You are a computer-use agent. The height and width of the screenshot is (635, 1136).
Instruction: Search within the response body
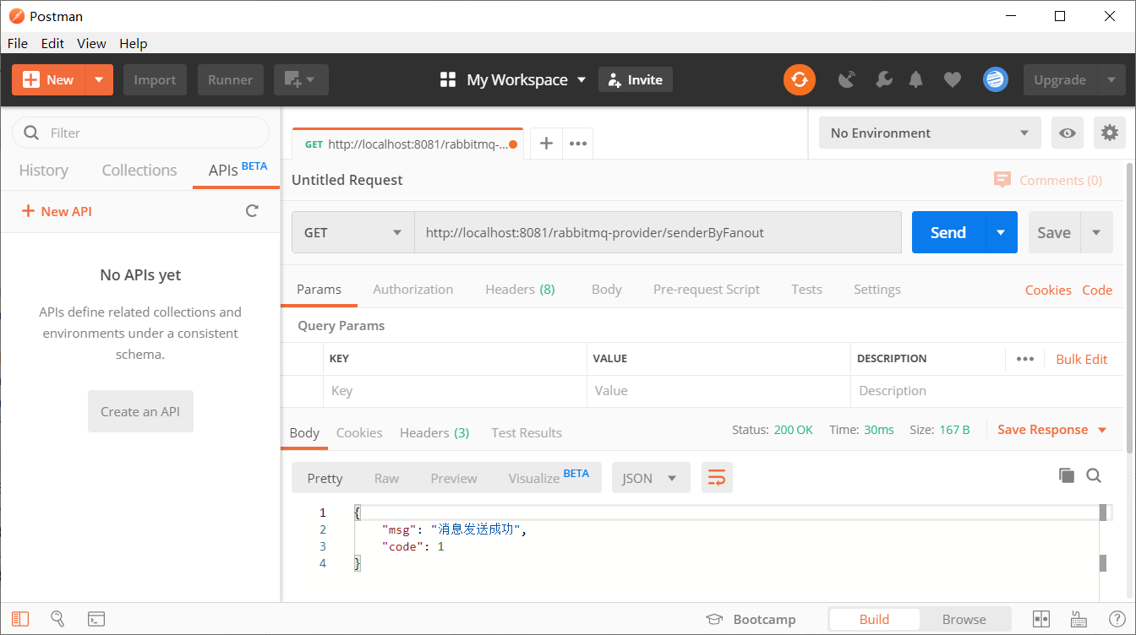[x=1094, y=475]
